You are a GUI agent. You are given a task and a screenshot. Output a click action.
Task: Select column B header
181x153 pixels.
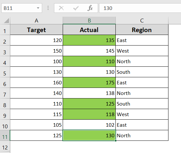(x=89, y=21)
